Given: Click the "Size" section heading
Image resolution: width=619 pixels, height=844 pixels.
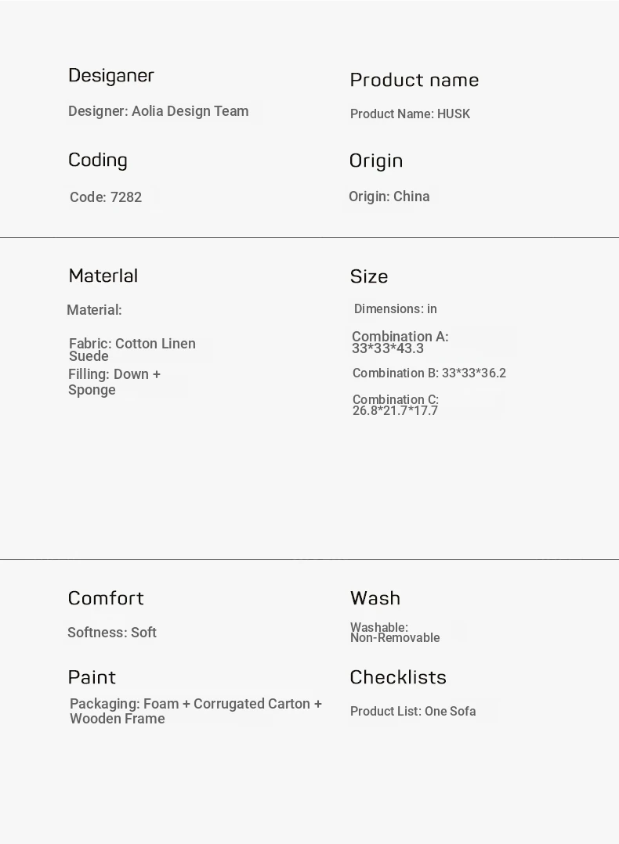Looking at the screenshot, I should 369,276.
